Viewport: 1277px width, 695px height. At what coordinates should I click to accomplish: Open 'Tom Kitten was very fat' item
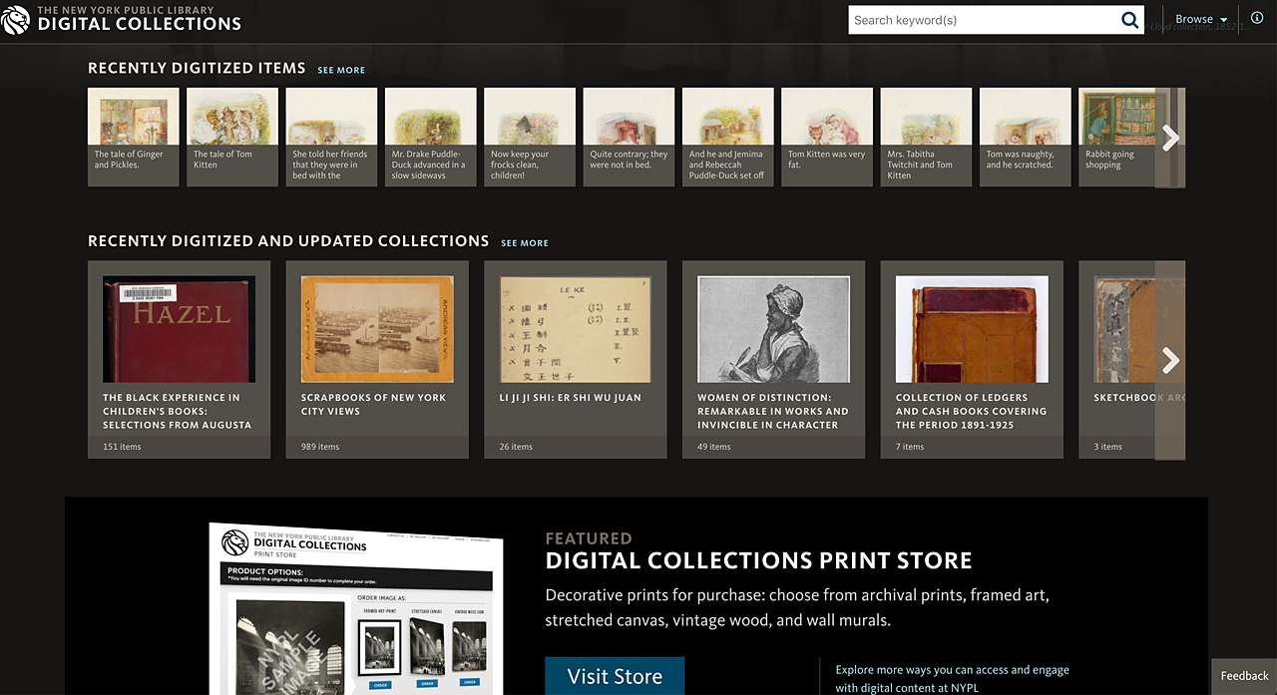point(826,137)
